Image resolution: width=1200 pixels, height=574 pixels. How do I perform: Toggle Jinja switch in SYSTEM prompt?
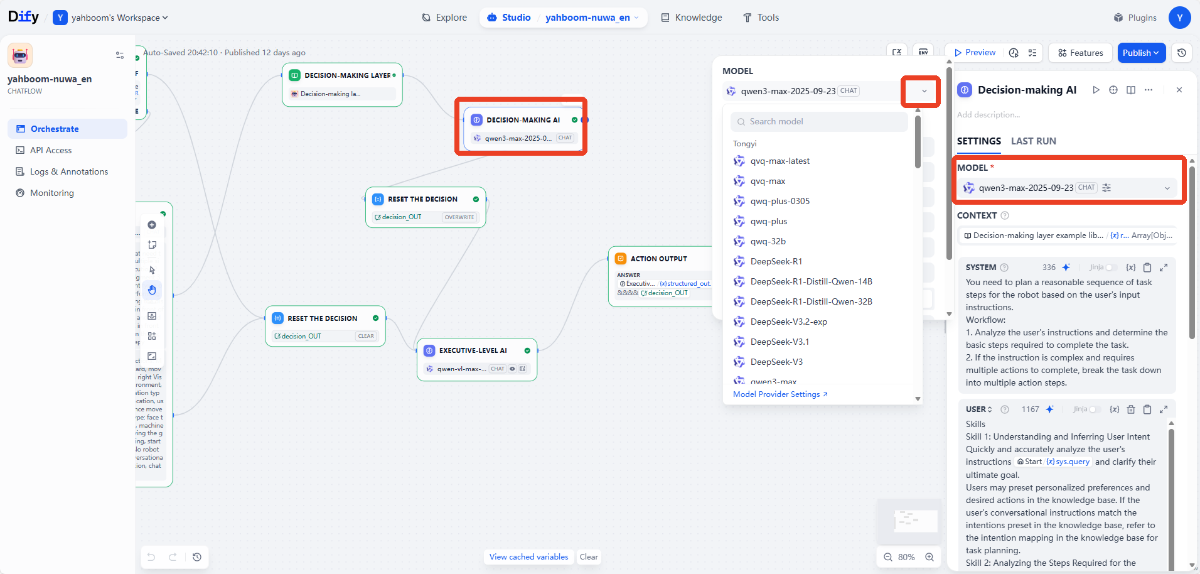pyautogui.click(x=1111, y=268)
